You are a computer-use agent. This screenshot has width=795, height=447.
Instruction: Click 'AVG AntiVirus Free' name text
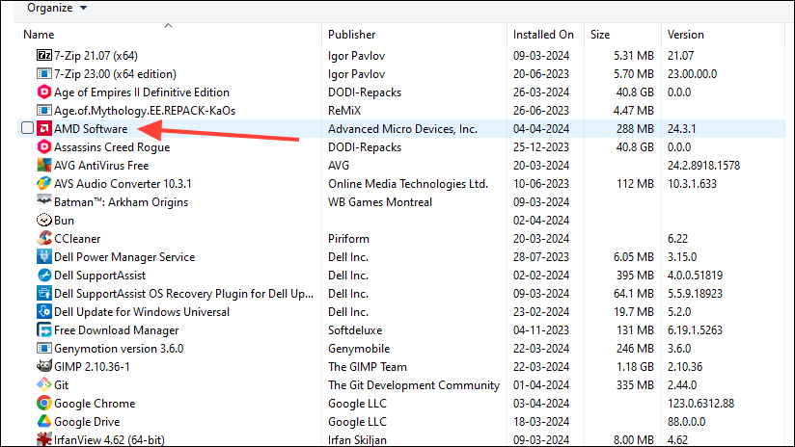pos(101,166)
